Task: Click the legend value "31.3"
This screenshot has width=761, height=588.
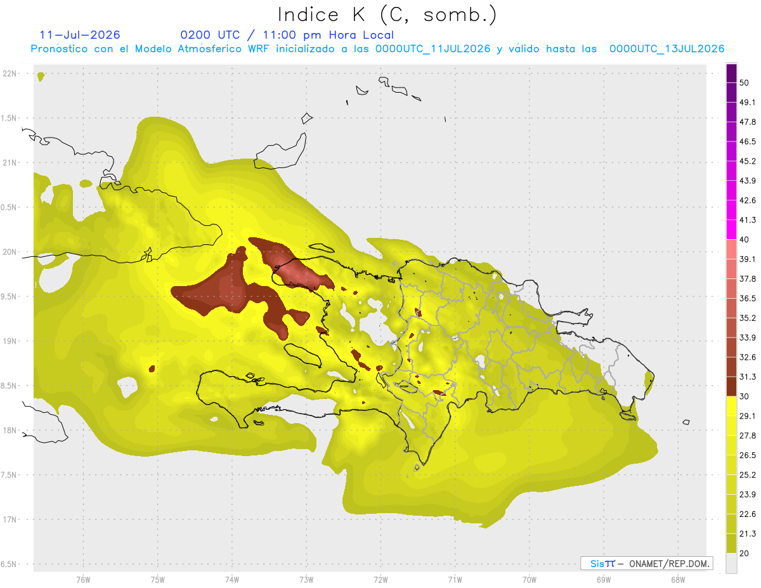Action: click(x=748, y=377)
